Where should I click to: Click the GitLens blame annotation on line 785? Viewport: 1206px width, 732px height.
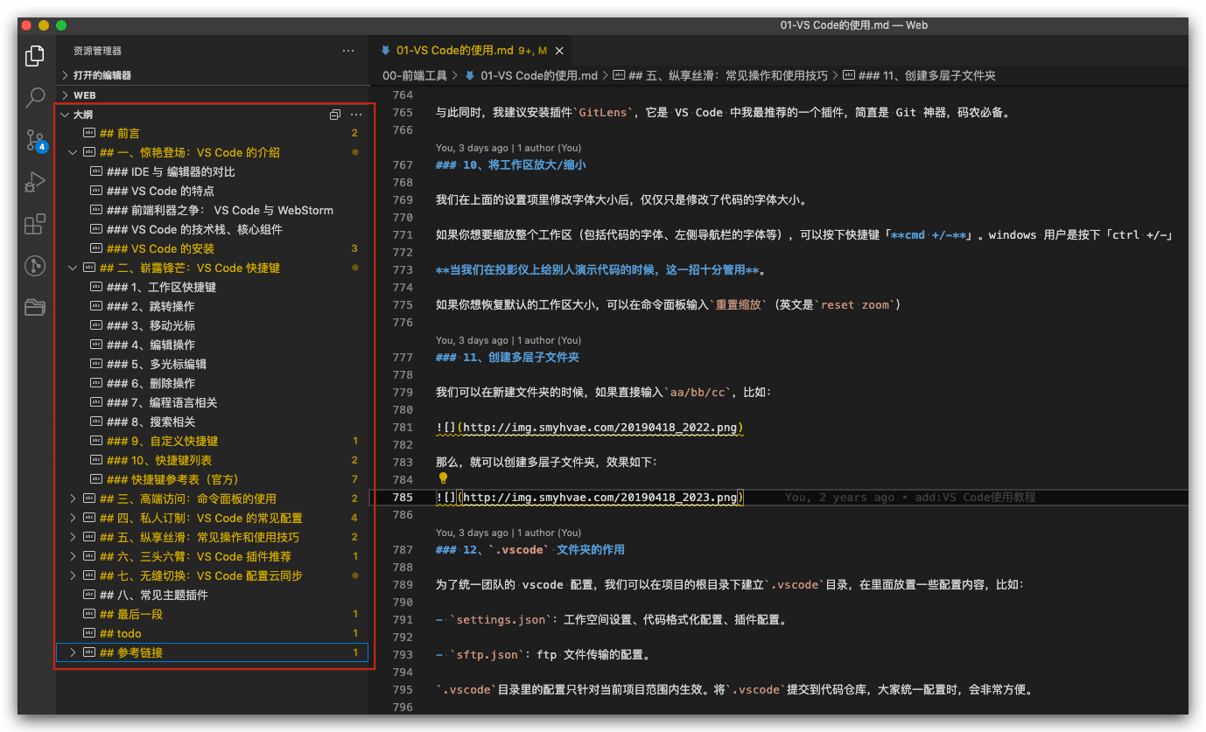(910, 498)
